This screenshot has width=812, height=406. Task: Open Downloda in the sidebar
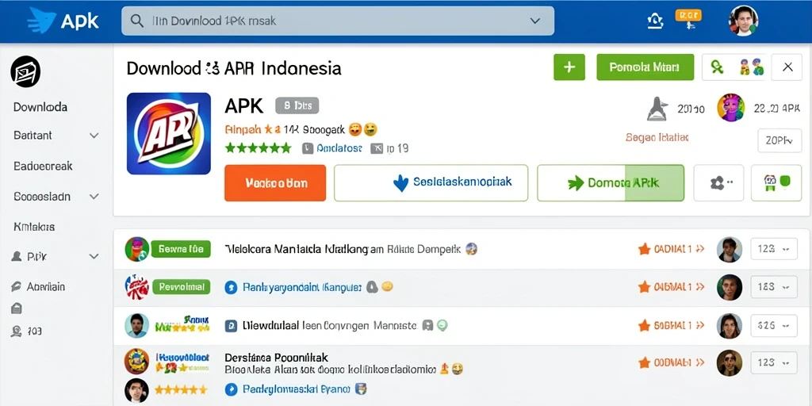point(40,107)
